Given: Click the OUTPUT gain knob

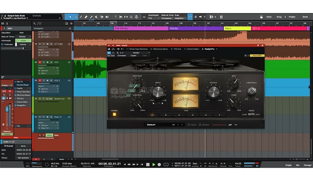Looking at the screenshot, I should [x=213, y=92].
